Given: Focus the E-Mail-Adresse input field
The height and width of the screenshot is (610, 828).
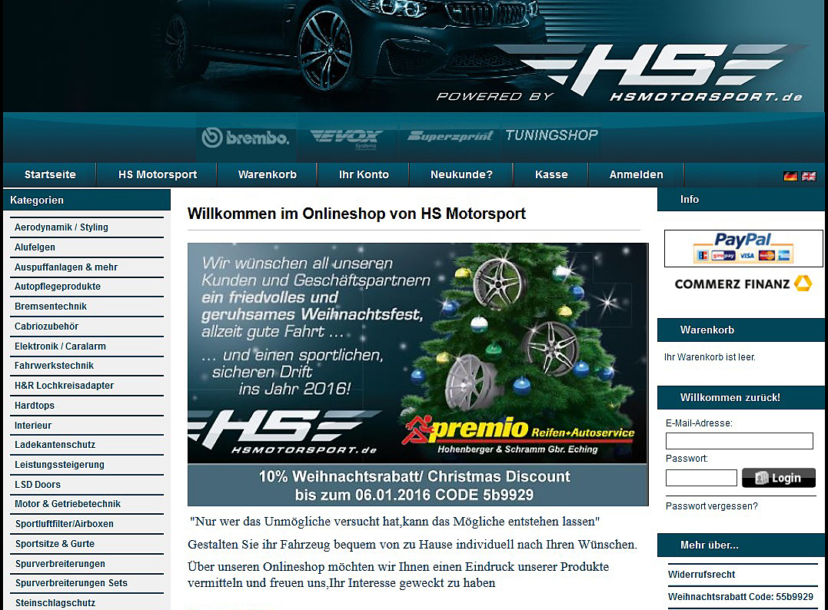Looking at the screenshot, I should (739, 441).
